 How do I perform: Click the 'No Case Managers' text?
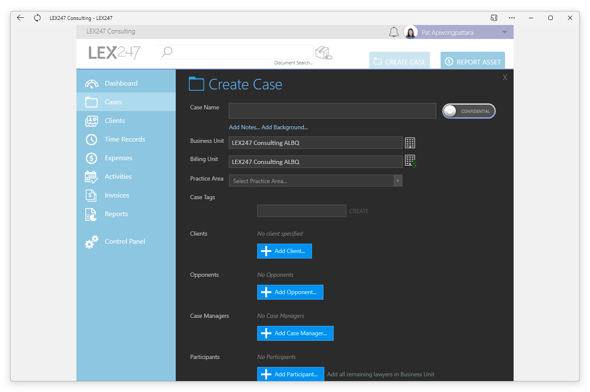point(281,316)
